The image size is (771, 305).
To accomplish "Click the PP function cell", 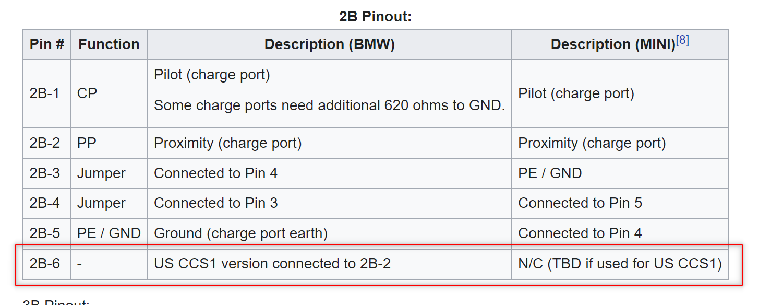I will coord(87,143).
